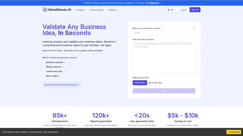Click the Validate Any Business Idea headline
Viewport: 243px width, 136px height.
[74, 30]
